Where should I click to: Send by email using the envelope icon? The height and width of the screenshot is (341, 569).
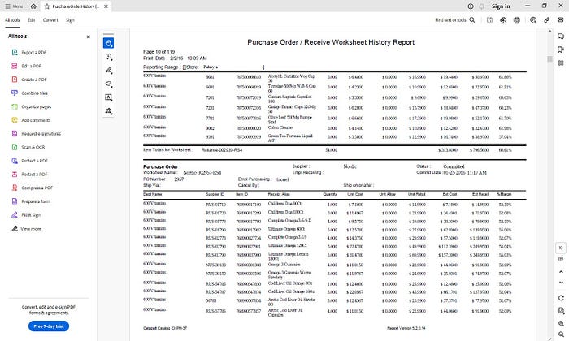coord(561,20)
